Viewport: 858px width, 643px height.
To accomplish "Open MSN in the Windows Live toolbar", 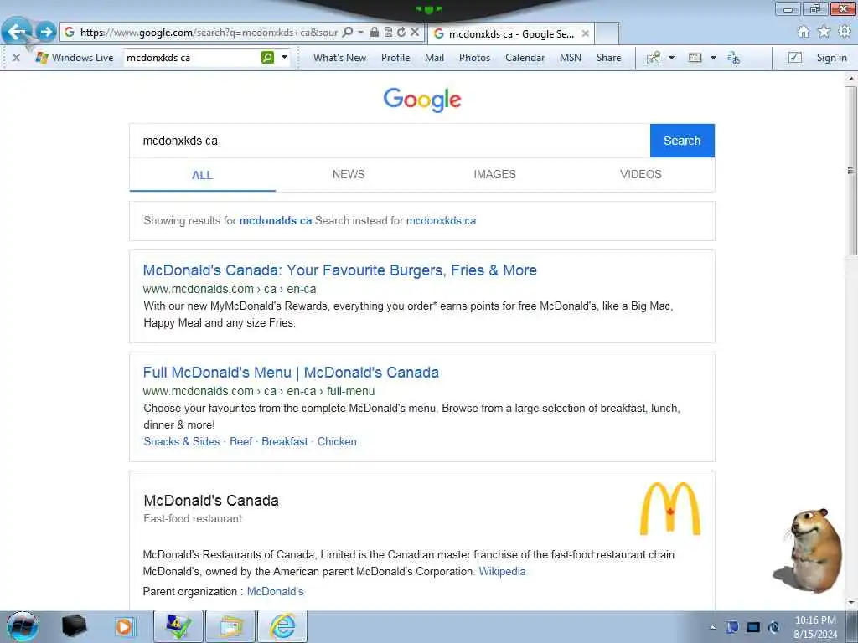I will [x=570, y=58].
